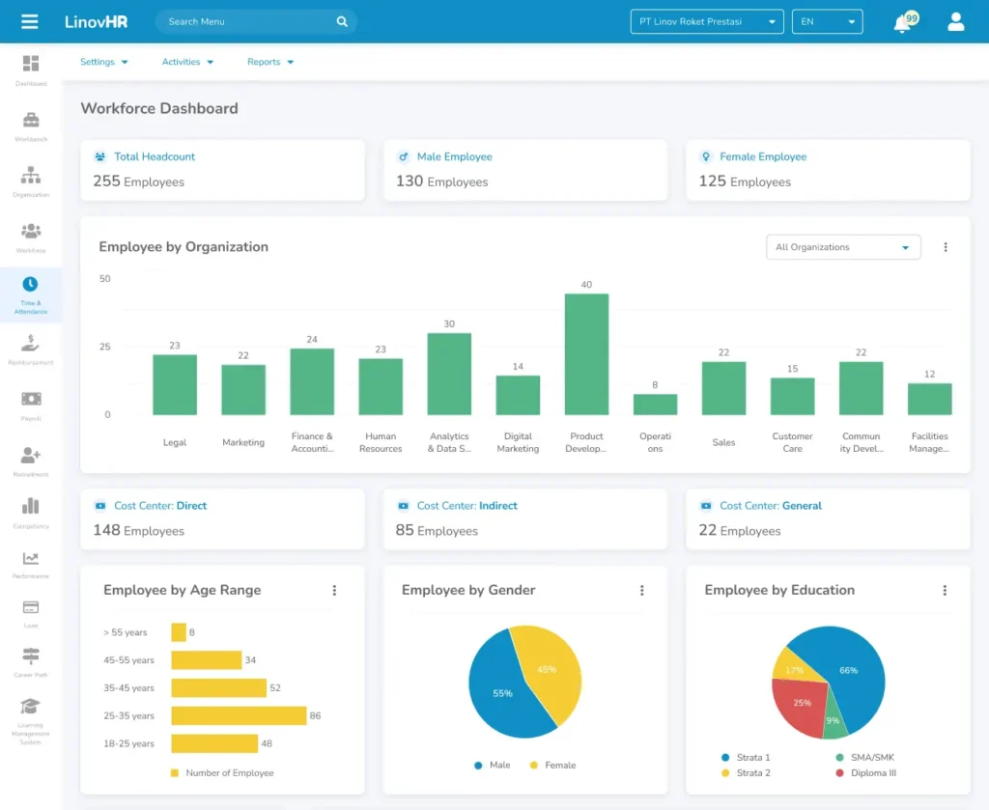This screenshot has height=810, width=989.
Task: Click inside the Search Menu field
Action: coord(241,21)
